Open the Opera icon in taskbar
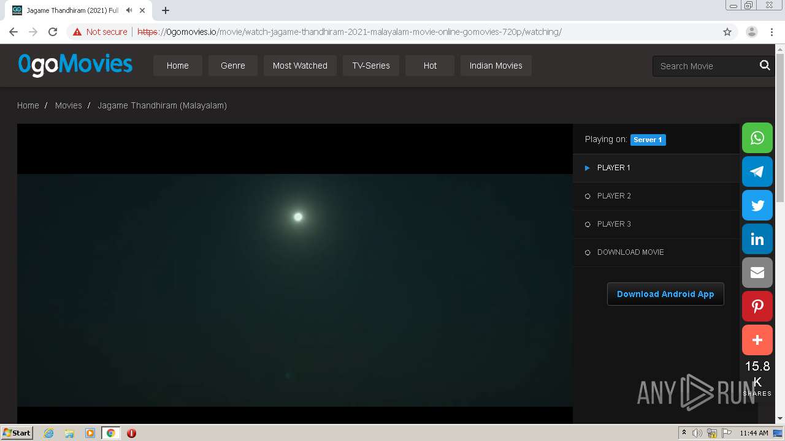This screenshot has width=785, height=441. point(131,433)
